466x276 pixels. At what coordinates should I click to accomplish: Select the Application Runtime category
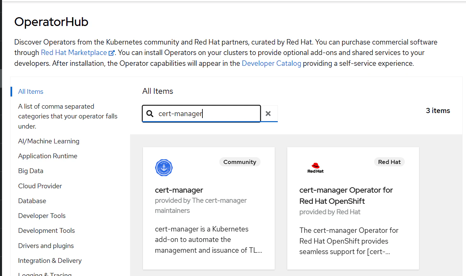pyautogui.click(x=48, y=156)
